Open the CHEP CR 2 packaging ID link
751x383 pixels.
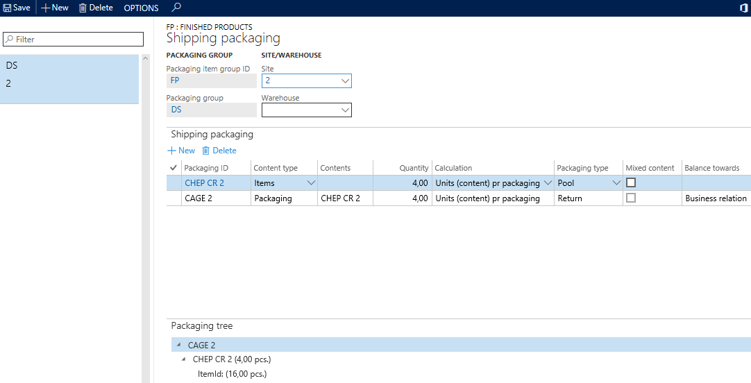tap(205, 183)
